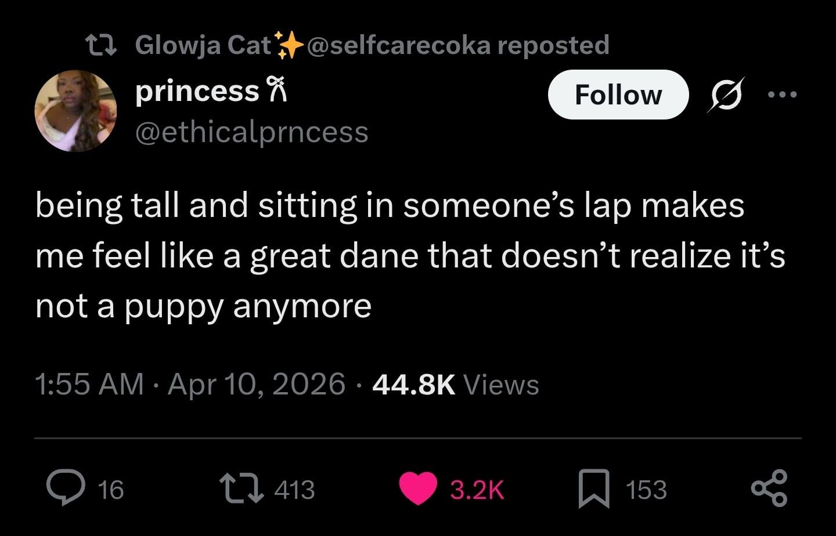View the 44.8K Views analytics
Image resolution: width=836 pixels, height=536 pixels.
456,384
